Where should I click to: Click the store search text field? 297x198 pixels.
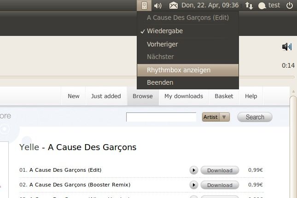click(161, 117)
